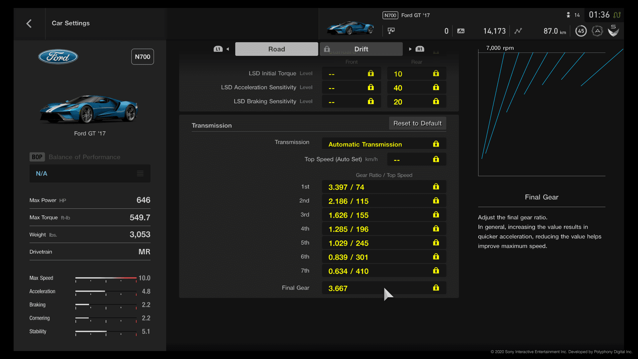Switch to the Road settings tab
Screen dimensions: 638x359
(x=276, y=49)
